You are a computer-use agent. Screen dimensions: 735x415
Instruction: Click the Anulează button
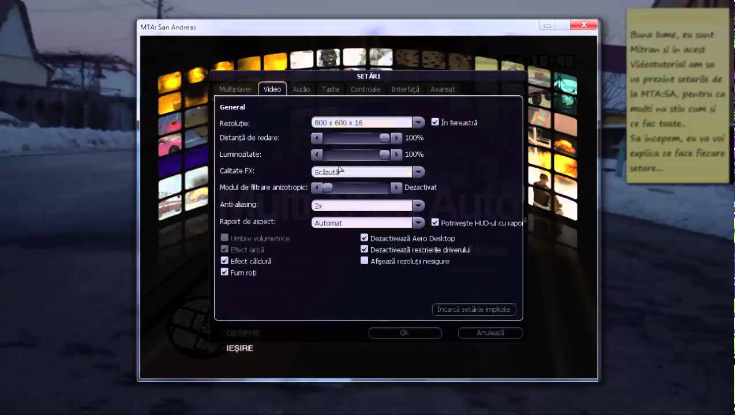(x=490, y=333)
